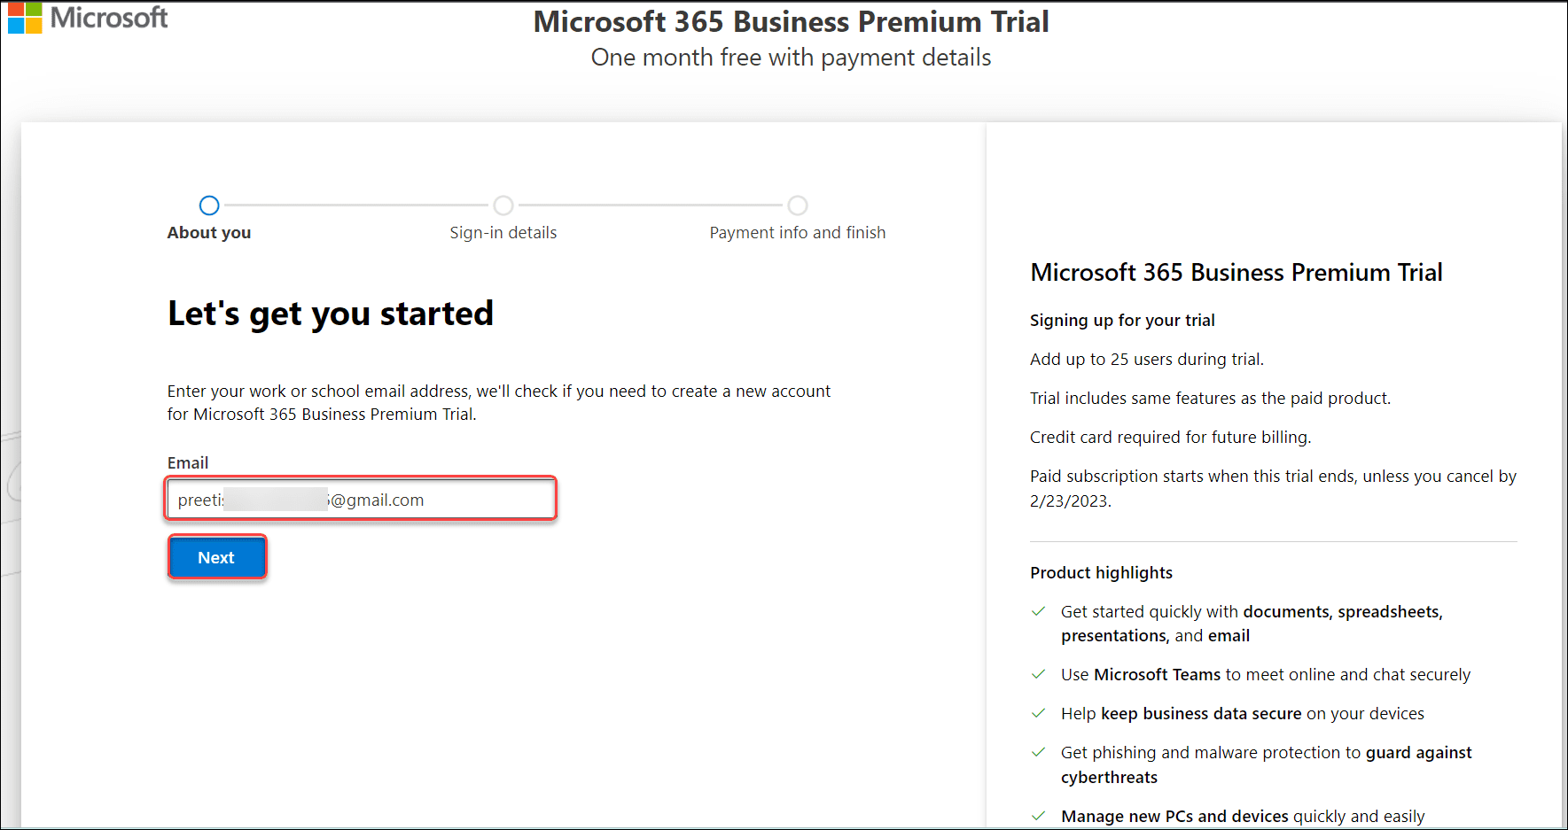Select the About you step label
Image resolution: width=1568 pixels, height=830 pixels.
(x=209, y=232)
